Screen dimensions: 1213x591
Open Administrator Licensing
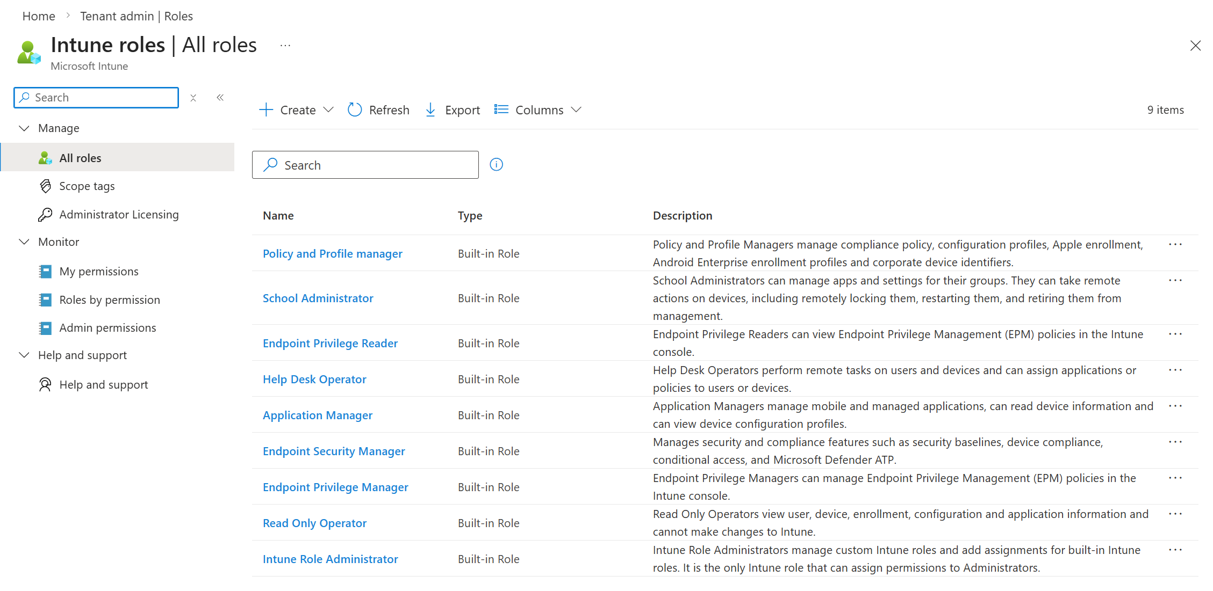[119, 214]
